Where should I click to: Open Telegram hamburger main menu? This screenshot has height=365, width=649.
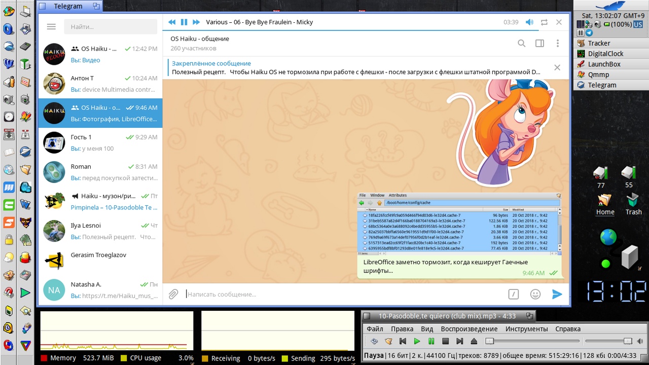click(x=51, y=27)
